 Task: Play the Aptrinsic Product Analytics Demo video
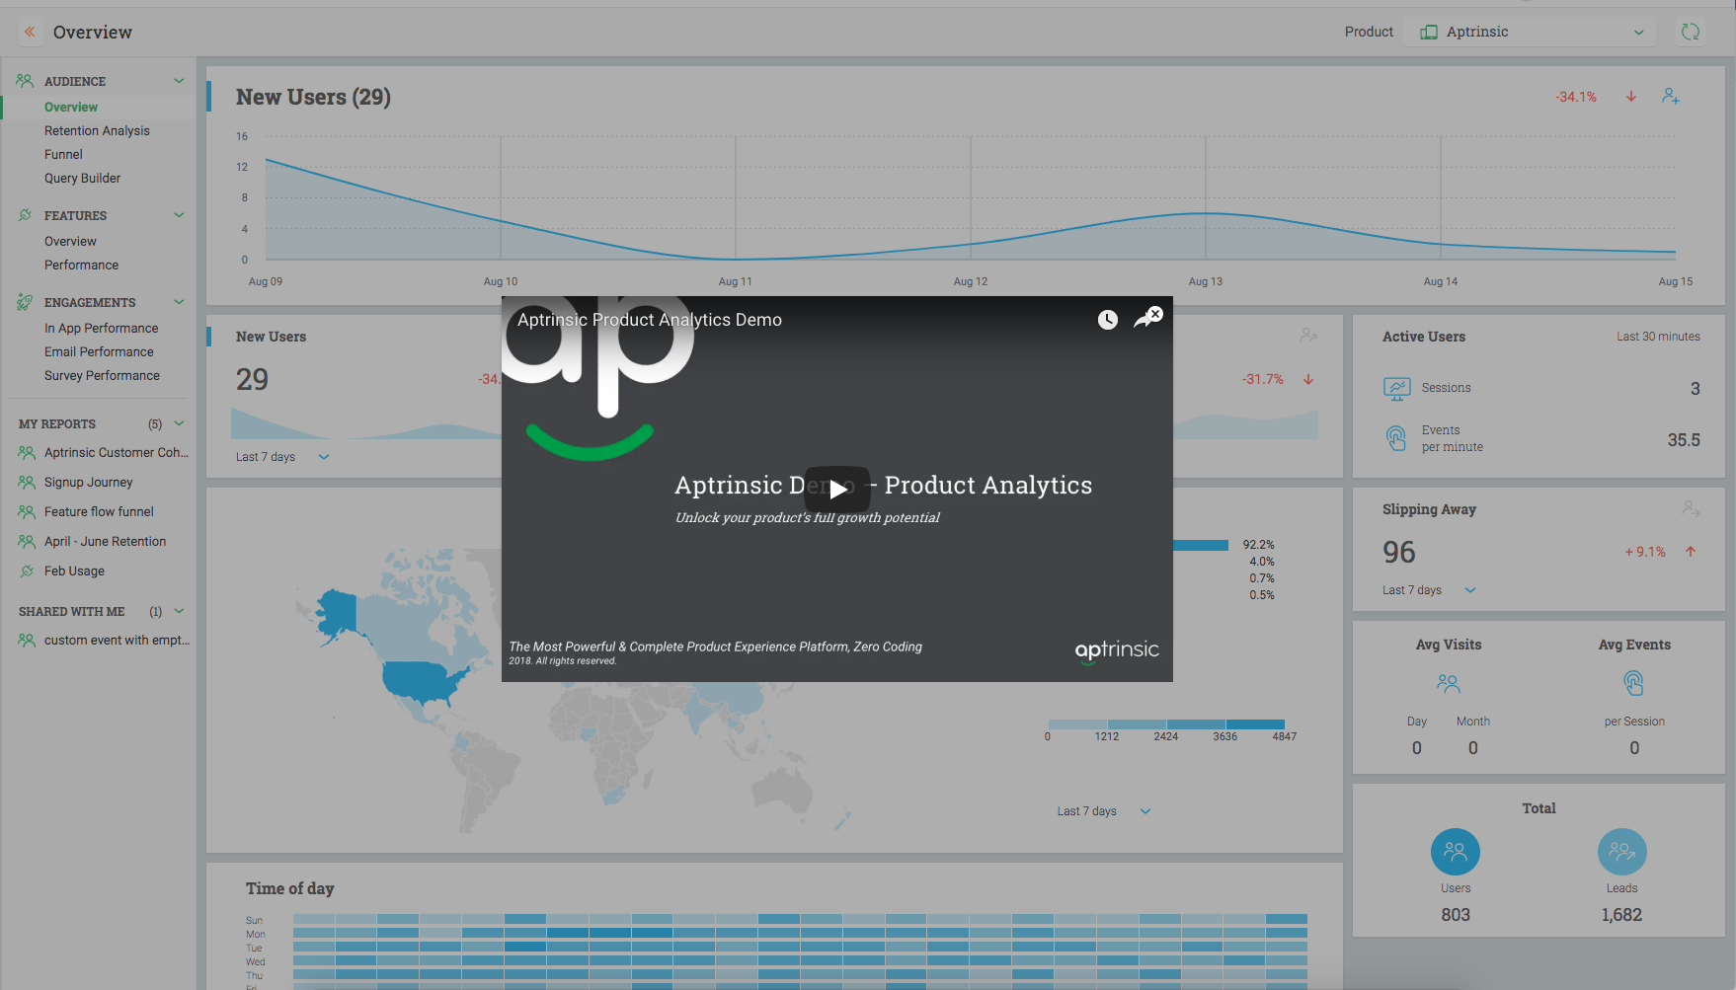click(x=837, y=489)
